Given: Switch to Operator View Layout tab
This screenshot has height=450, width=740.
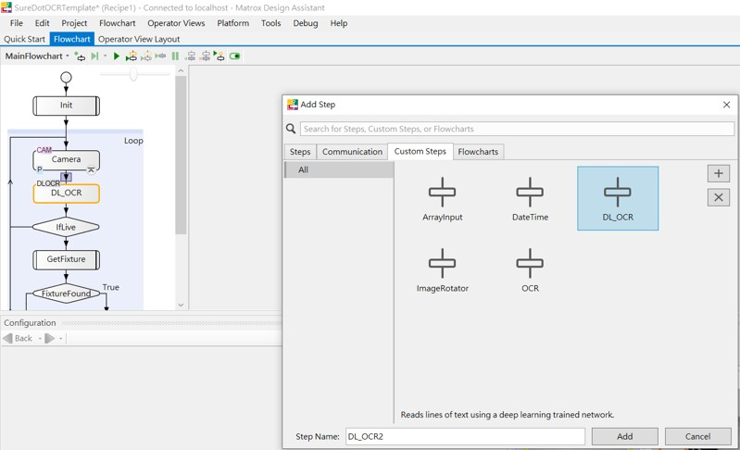Looking at the screenshot, I should pyautogui.click(x=139, y=39).
